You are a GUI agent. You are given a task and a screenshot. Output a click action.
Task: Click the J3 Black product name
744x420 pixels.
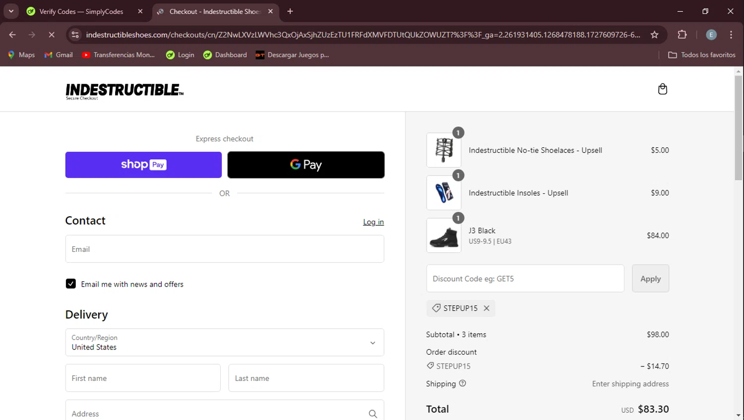point(482,231)
